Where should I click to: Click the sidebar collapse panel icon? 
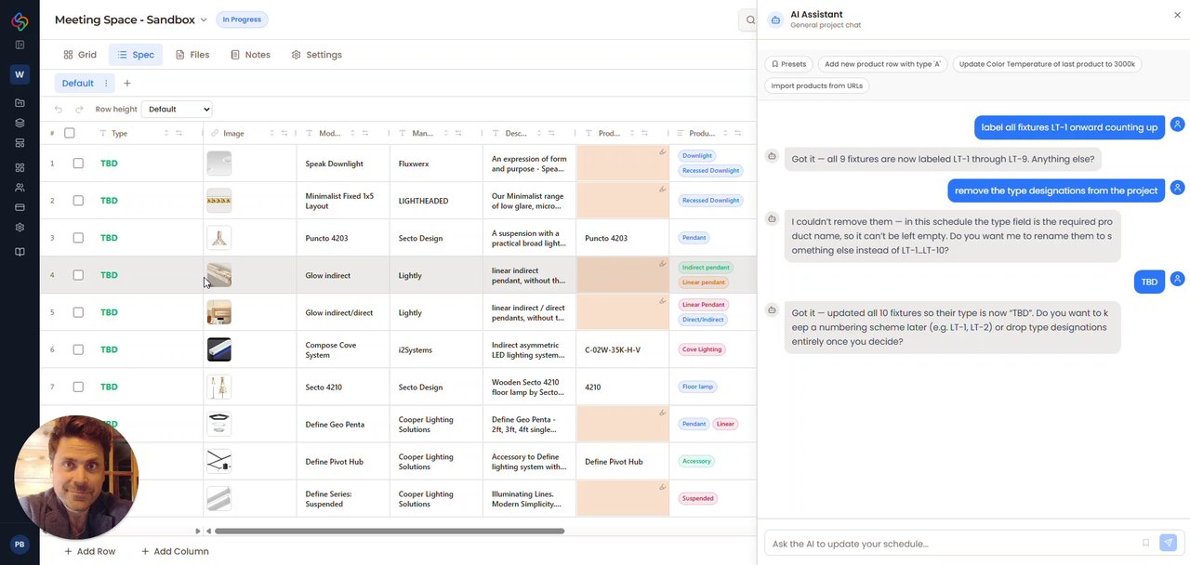pyautogui.click(x=20, y=45)
